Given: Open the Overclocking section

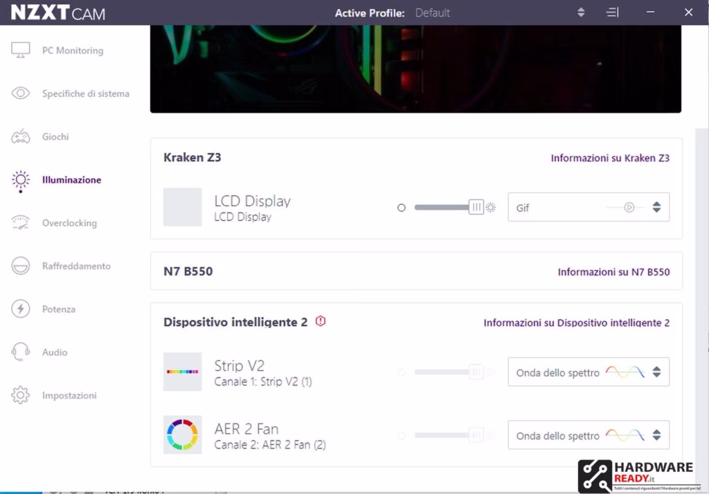Looking at the screenshot, I should pos(69,223).
